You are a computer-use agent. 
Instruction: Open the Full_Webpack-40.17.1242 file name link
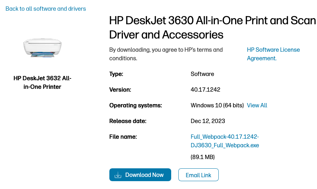click(x=225, y=141)
